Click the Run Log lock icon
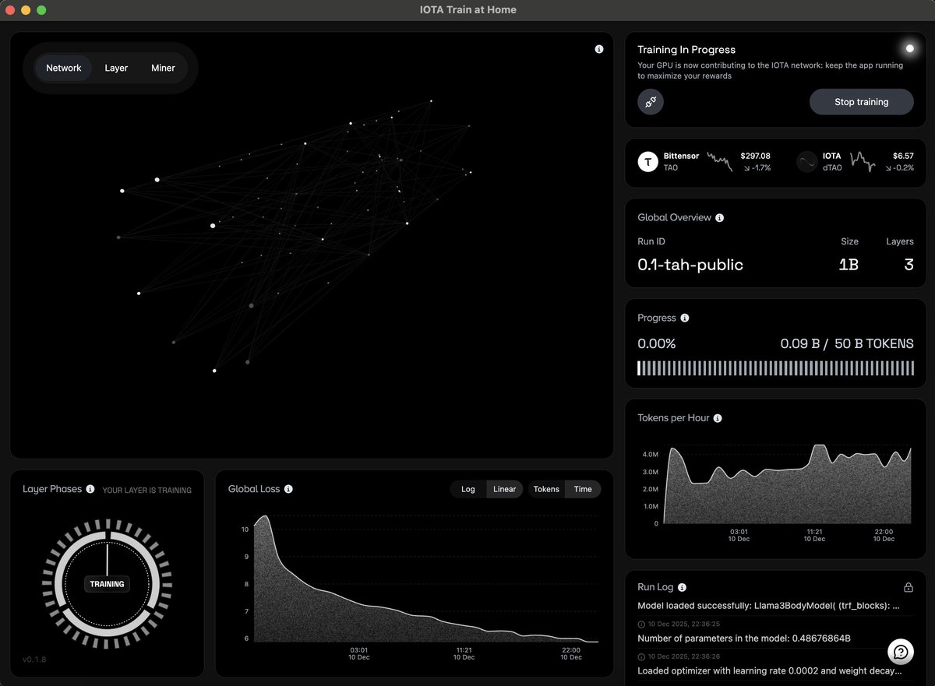The height and width of the screenshot is (686, 935). tap(908, 587)
